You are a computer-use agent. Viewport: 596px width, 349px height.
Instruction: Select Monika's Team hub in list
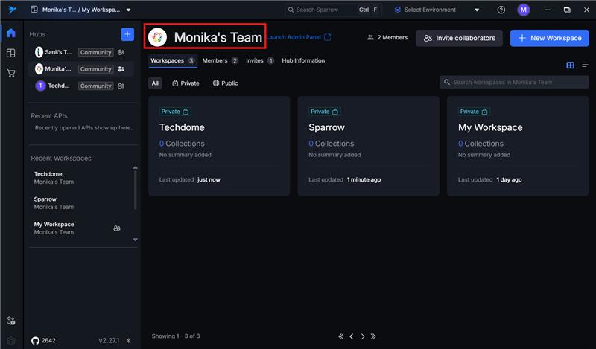click(81, 68)
